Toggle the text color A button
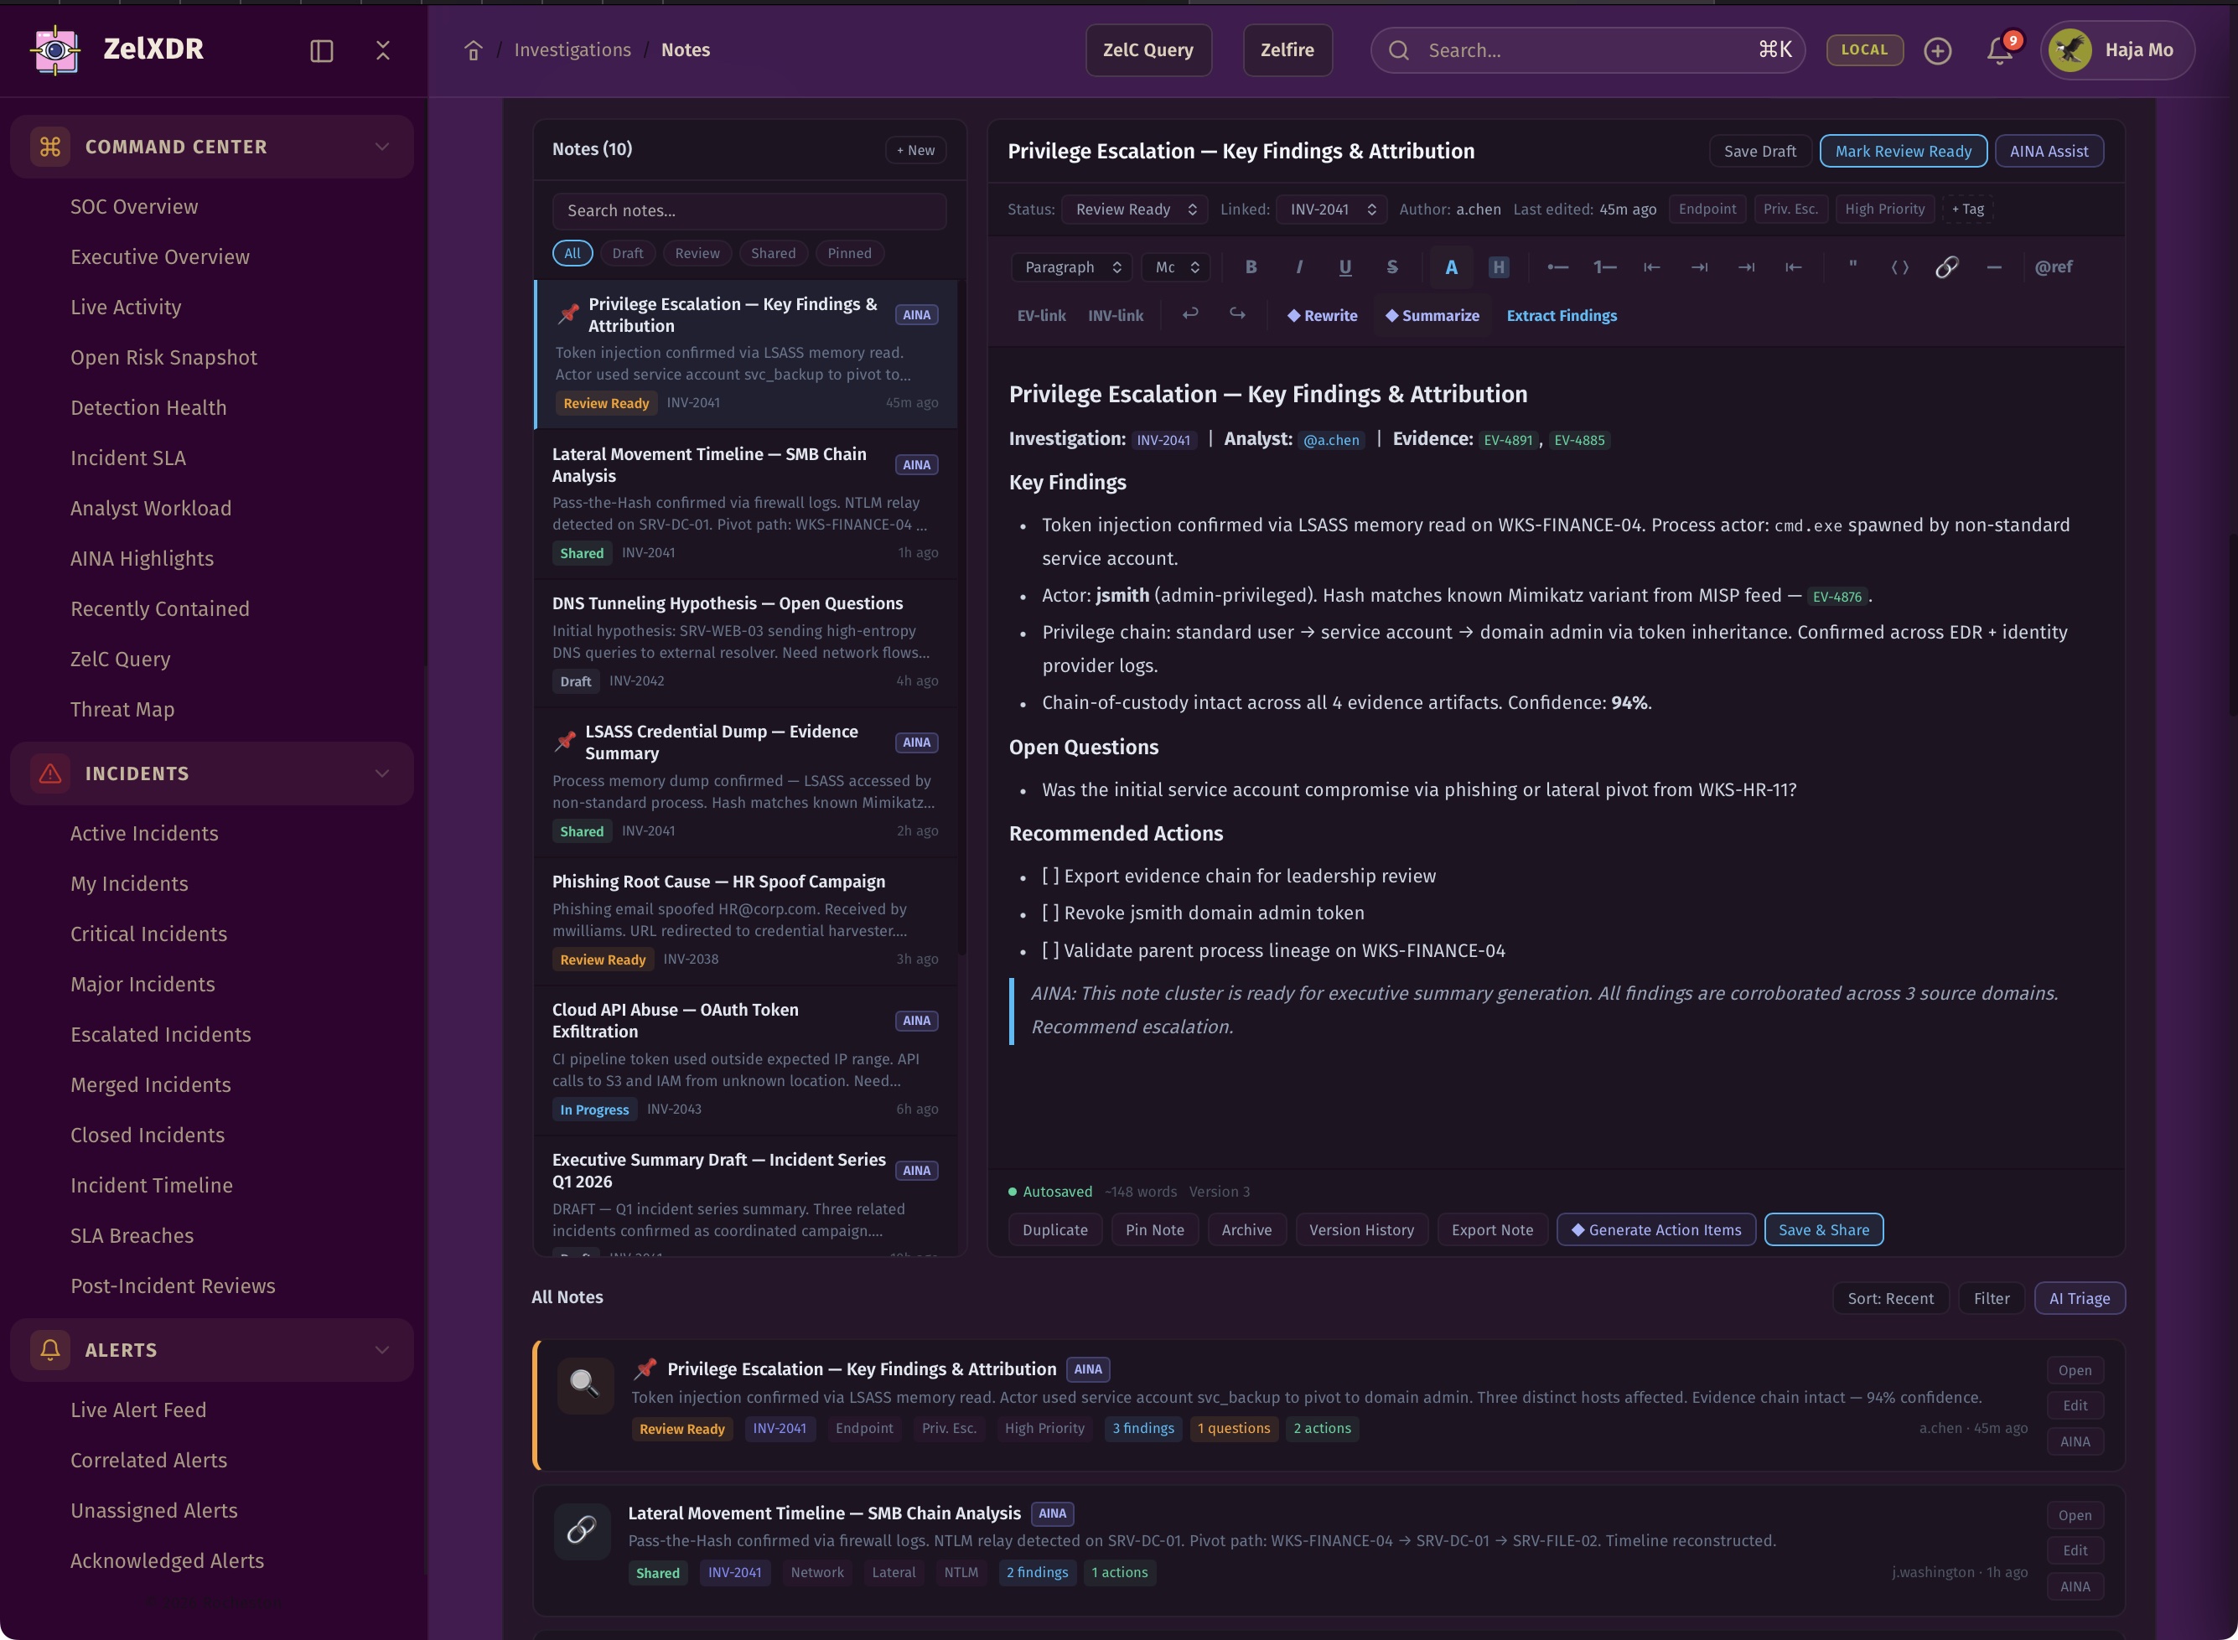This screenshot has width=2238, height=1640. point(1451,267)
